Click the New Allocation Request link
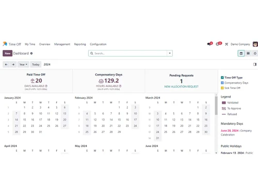Screen dimensions: 258x194 [181, 86]
